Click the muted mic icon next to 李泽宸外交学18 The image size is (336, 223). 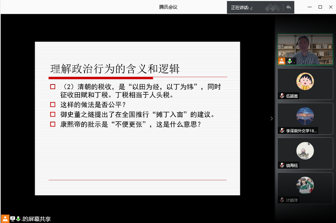[x=282, y=130]
